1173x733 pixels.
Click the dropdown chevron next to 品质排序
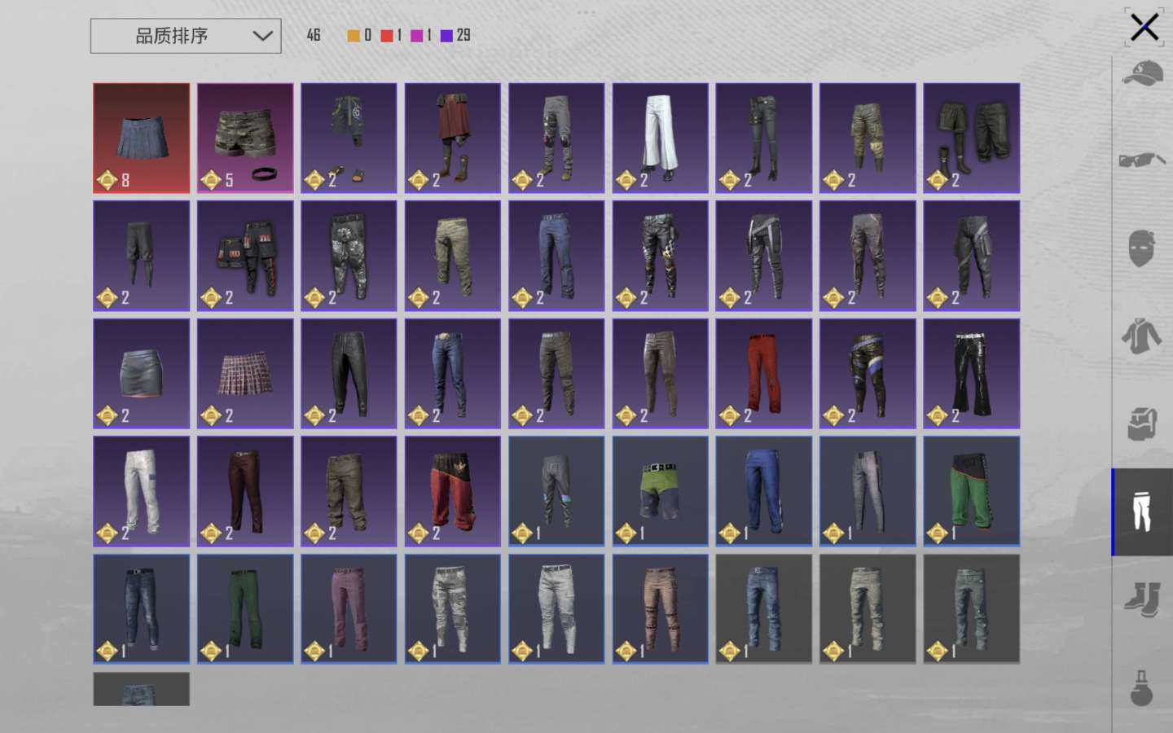click(262, 36)
